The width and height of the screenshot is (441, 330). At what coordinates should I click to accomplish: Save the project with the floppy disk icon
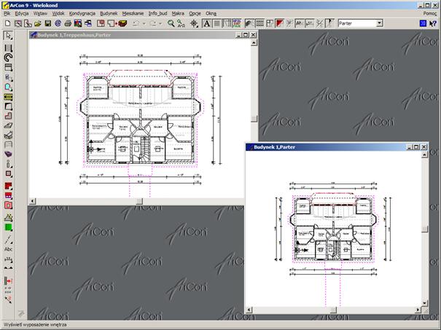coord(48,23)
